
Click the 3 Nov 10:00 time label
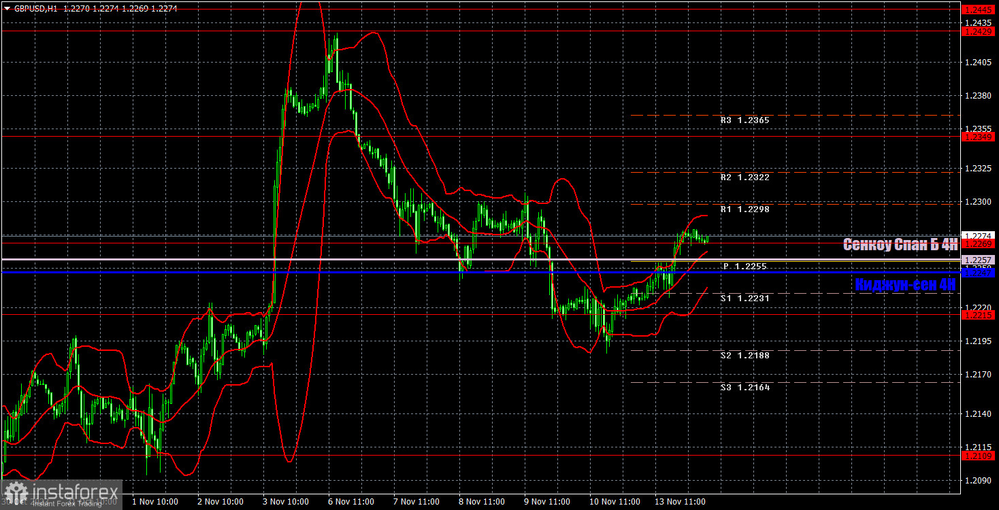pyautogui.click(x=284, y=502)
